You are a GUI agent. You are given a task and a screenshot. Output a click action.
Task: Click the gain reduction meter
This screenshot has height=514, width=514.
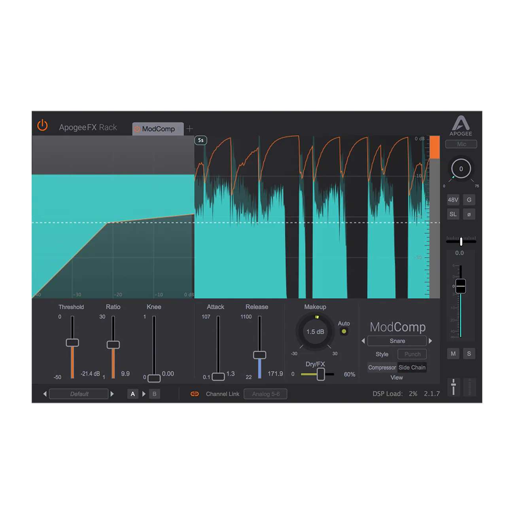coord(435,217)
